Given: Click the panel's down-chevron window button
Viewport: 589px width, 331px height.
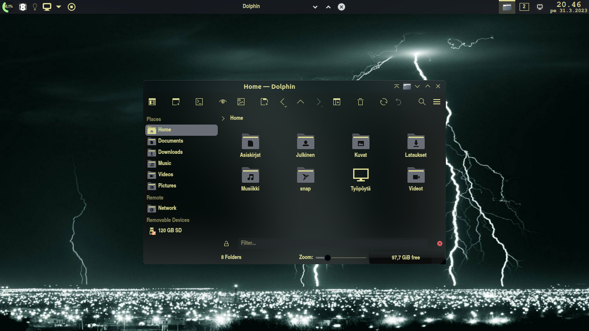Looking at the screenshot, I should click(x=315, y=7).
